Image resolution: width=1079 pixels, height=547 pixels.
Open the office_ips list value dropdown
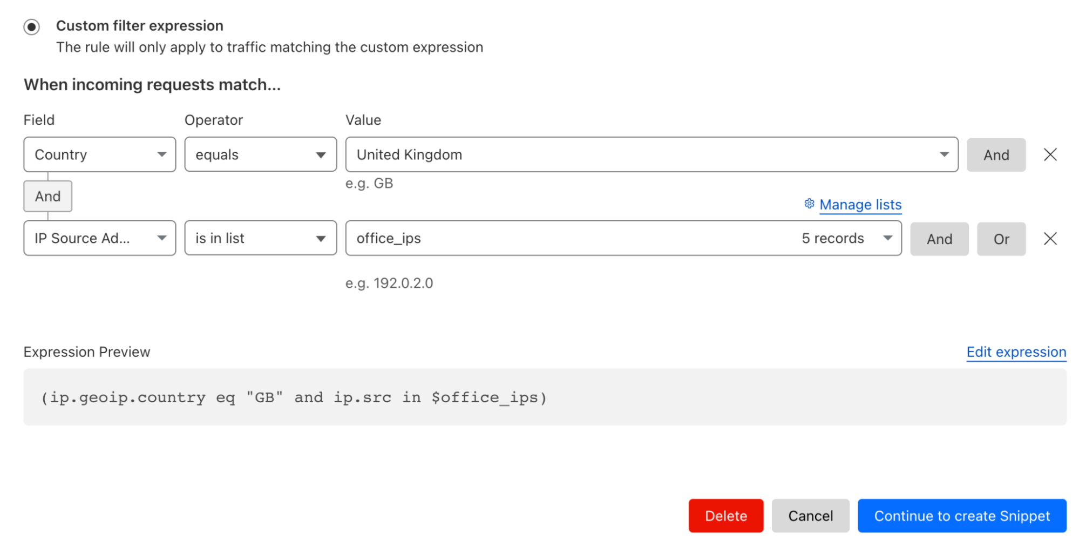[623, 238]
